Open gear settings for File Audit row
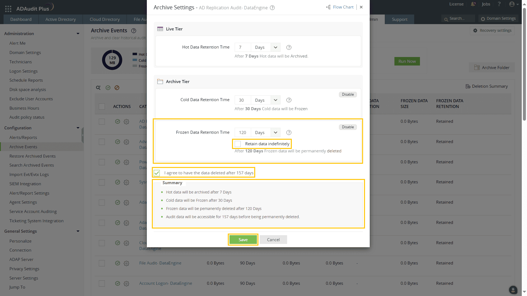Screen dimensions: 527x296 (126, 263)
